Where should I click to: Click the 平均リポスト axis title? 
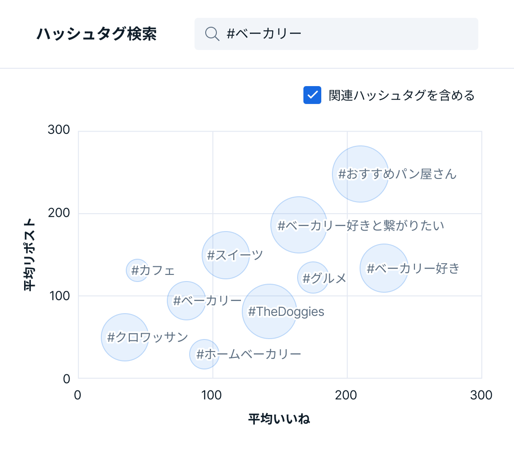[x=29, y=254]
